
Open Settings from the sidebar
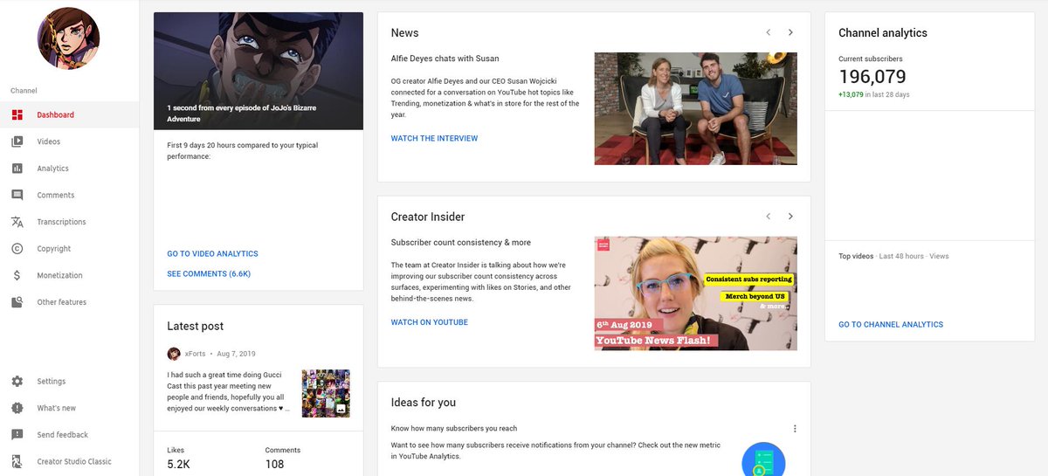click(x=69, y=382)
